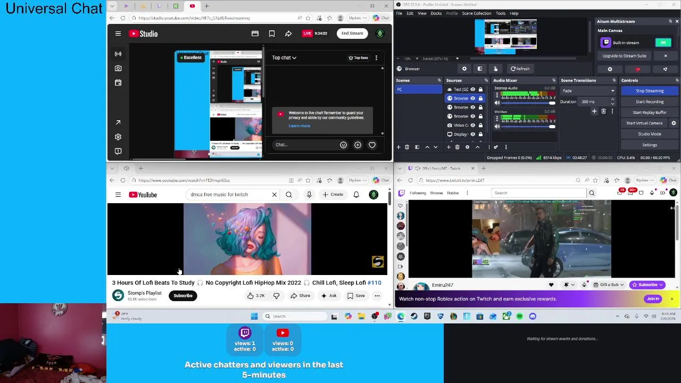681x383 pixels.
Task: Open Browser source properties gear in OBS
Action: [464, 69]
